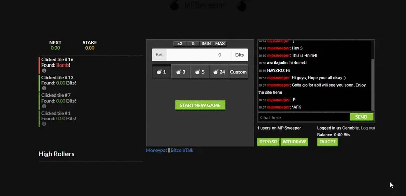The width and height of the screenshot is (406, 196).
Task: Focus the Chat here input box
Action: pyautogui.click(x=303, y=117)
